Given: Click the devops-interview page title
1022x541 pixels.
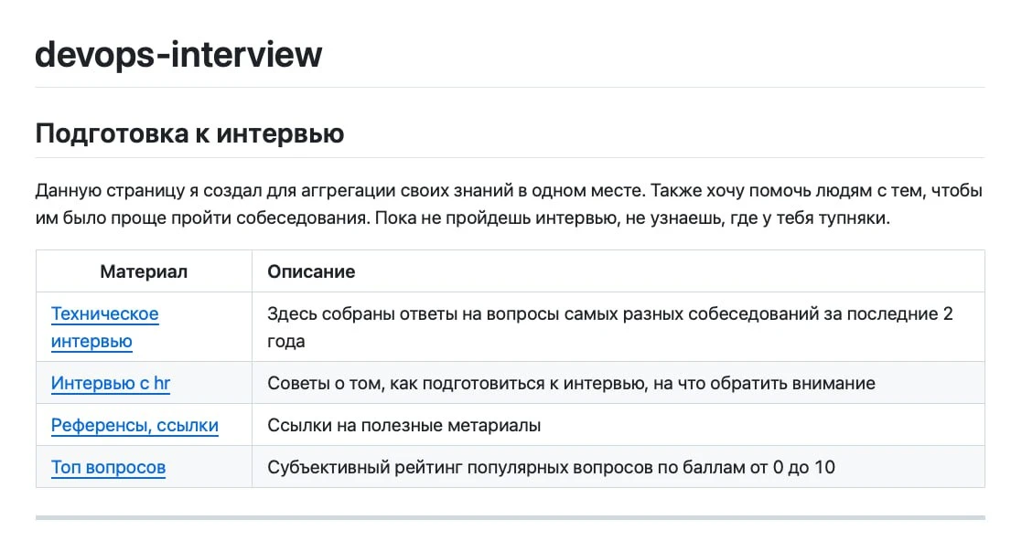Looking at the screenshot, I should click(178, 55).
